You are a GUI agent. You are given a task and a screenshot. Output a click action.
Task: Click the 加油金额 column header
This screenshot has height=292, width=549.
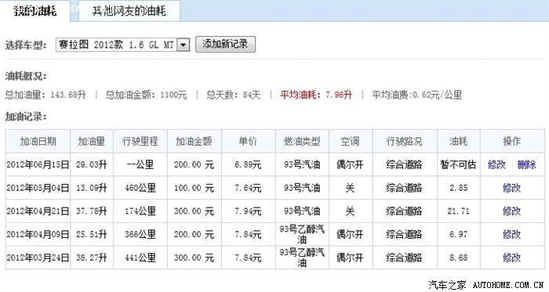[194, 141]
